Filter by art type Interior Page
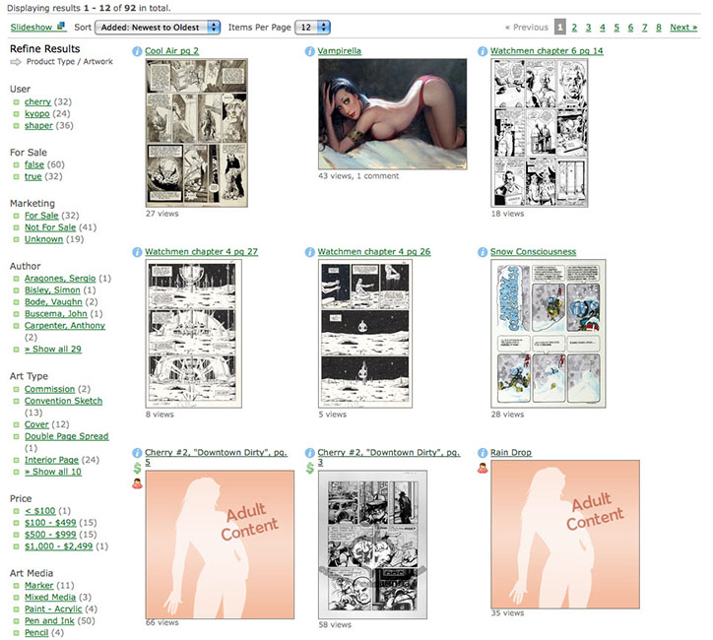The width and height of the screenshot is (713, 640). pos(51,460)
